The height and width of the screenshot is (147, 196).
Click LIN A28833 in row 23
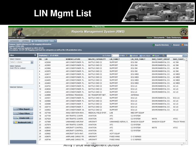pos(48,128)
